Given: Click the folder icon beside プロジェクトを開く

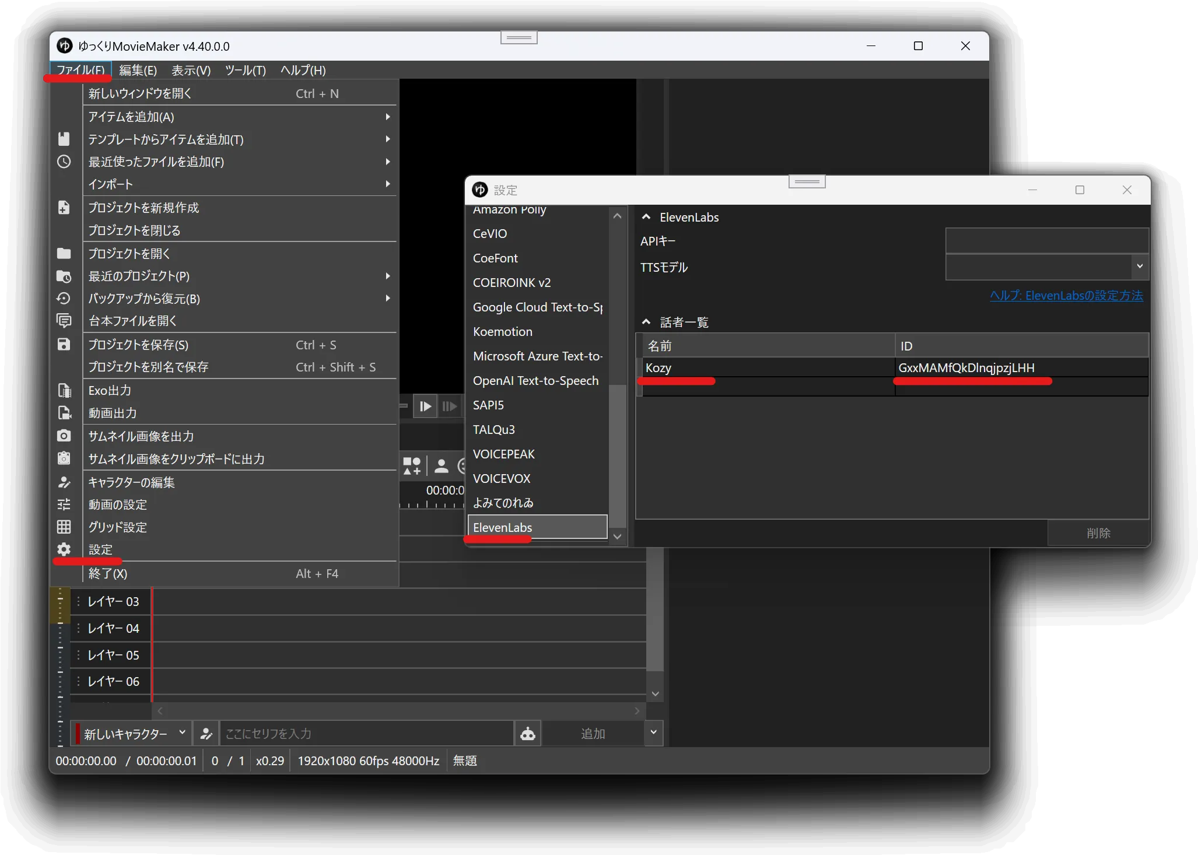Looking at the screenshot, I should pos(64,253).
